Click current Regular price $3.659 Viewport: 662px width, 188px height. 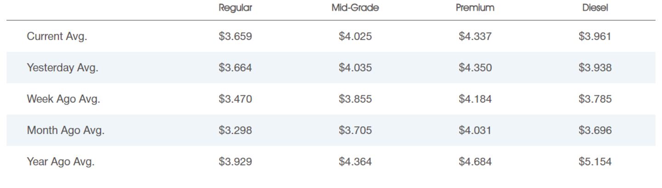pos(235,36)
